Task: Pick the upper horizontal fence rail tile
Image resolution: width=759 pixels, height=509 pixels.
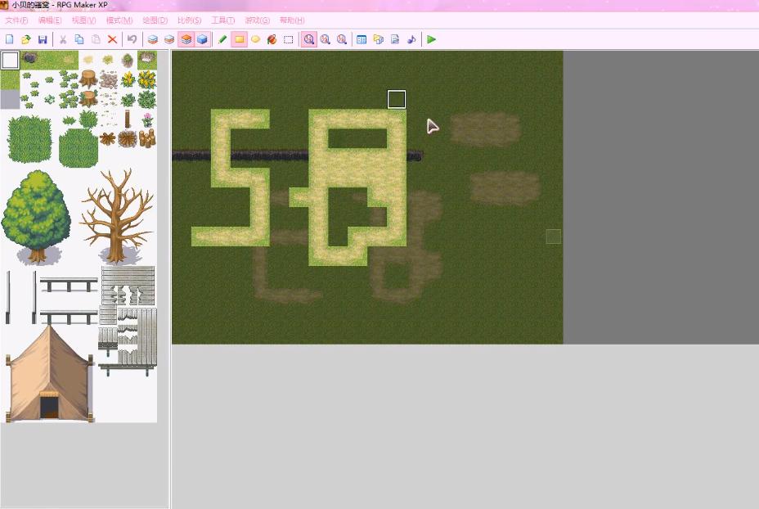Action: coord(69,284)
